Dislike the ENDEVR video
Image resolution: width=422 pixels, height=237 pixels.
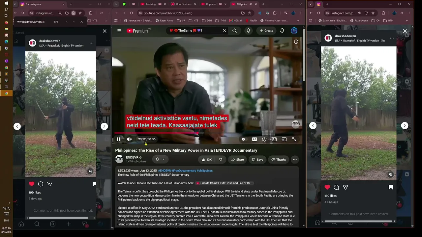pos(221,160)
